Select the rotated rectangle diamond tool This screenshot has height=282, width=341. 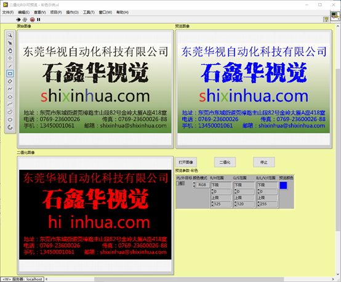click(x=10, y=81)
